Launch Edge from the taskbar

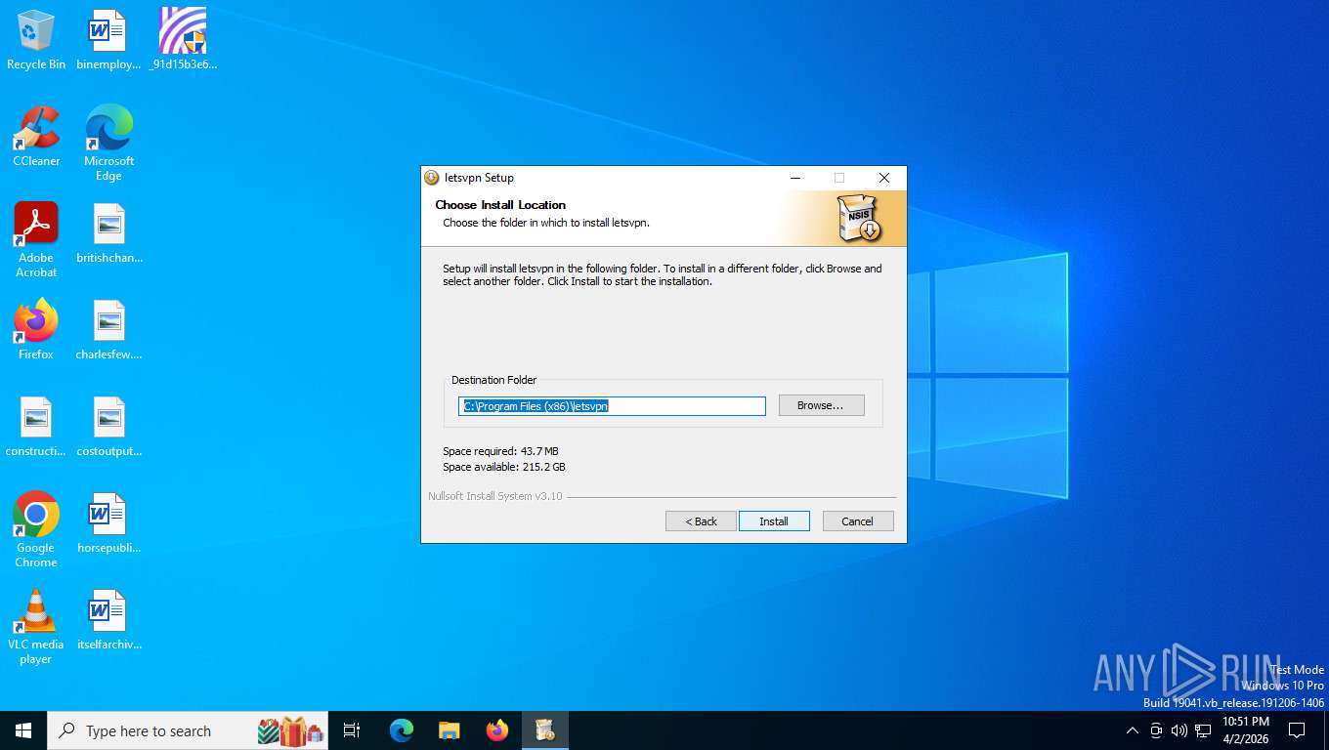(x=402, y=730)
